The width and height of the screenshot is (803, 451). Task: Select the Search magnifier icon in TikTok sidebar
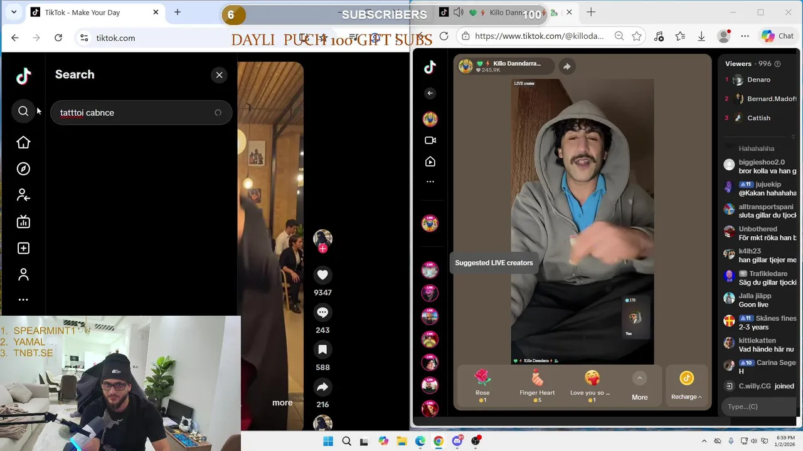pos(23,111)
